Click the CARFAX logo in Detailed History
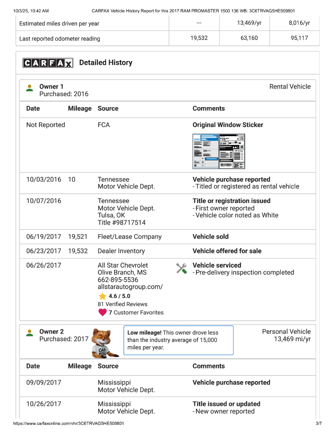 (x=48, y=63)
